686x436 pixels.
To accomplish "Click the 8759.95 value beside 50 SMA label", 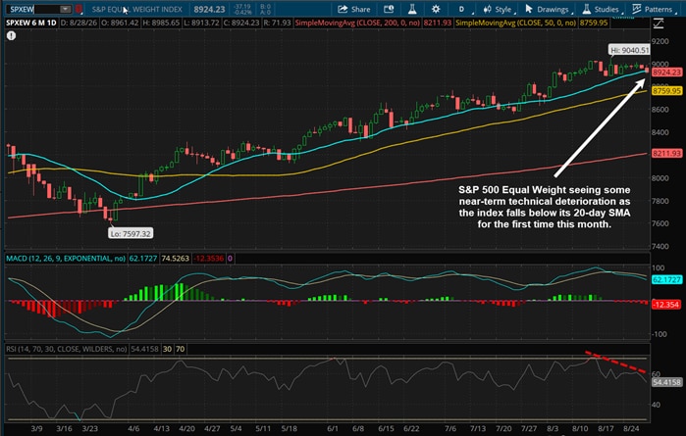I will pyautogui.click(x=593, y=23).
